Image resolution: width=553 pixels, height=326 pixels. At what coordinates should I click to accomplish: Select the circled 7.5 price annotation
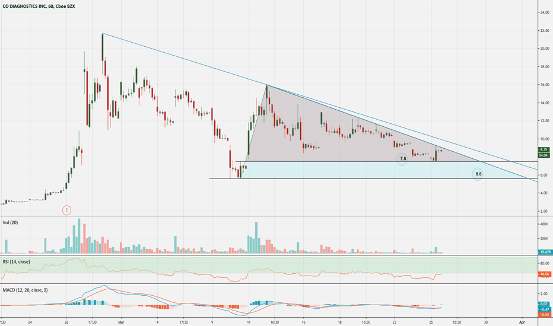402,159
